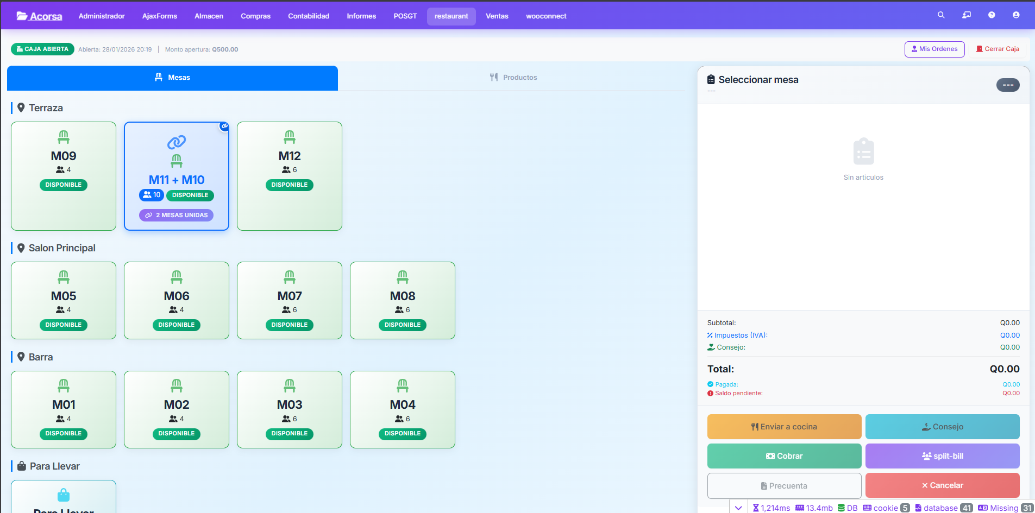Open the Contabilidad menu
Viewport: 1035px width, 513px height.
(309, 16)
